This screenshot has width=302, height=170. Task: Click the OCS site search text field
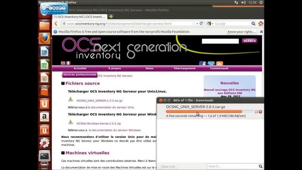(220, 41)
